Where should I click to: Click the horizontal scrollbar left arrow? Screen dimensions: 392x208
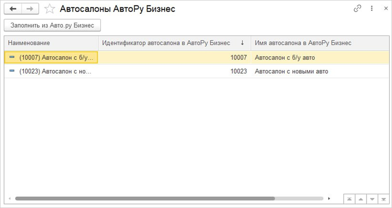tap(10, 199)
